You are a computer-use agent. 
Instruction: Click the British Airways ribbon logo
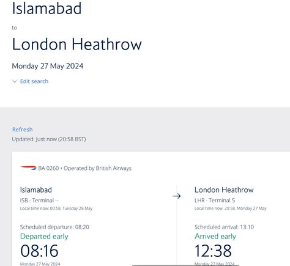click(x=28, y=168)
